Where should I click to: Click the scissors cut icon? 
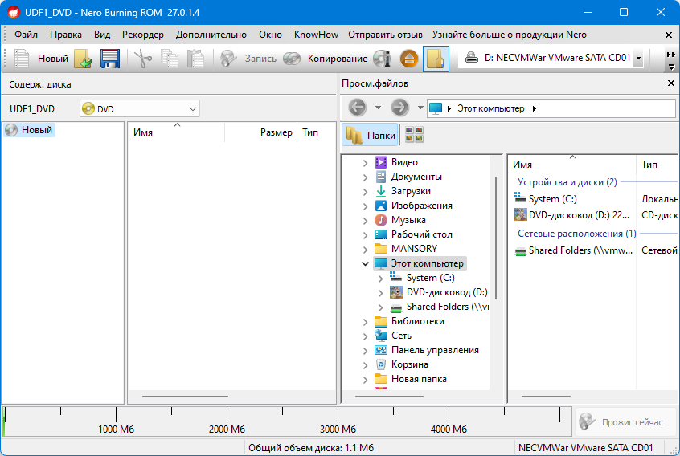143,59
